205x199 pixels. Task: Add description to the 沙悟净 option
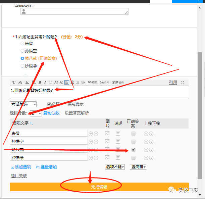pyautogui.click(x=118, y=158)
